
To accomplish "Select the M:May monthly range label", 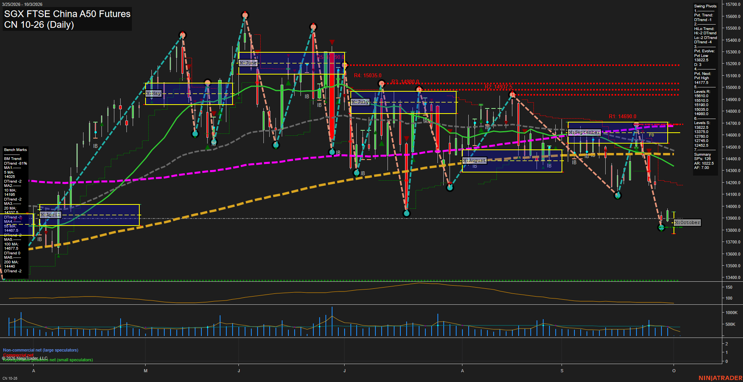I will pos(153,93).
